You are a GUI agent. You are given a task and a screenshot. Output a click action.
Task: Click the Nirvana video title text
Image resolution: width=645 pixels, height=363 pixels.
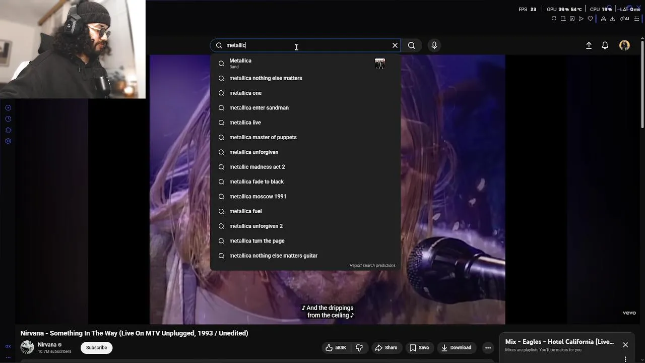(x=134, y=333)
